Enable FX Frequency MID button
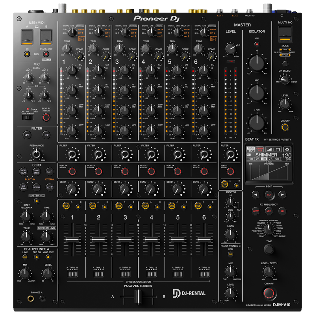The height and width of the screenshot is (315, 315). (269, 211)
